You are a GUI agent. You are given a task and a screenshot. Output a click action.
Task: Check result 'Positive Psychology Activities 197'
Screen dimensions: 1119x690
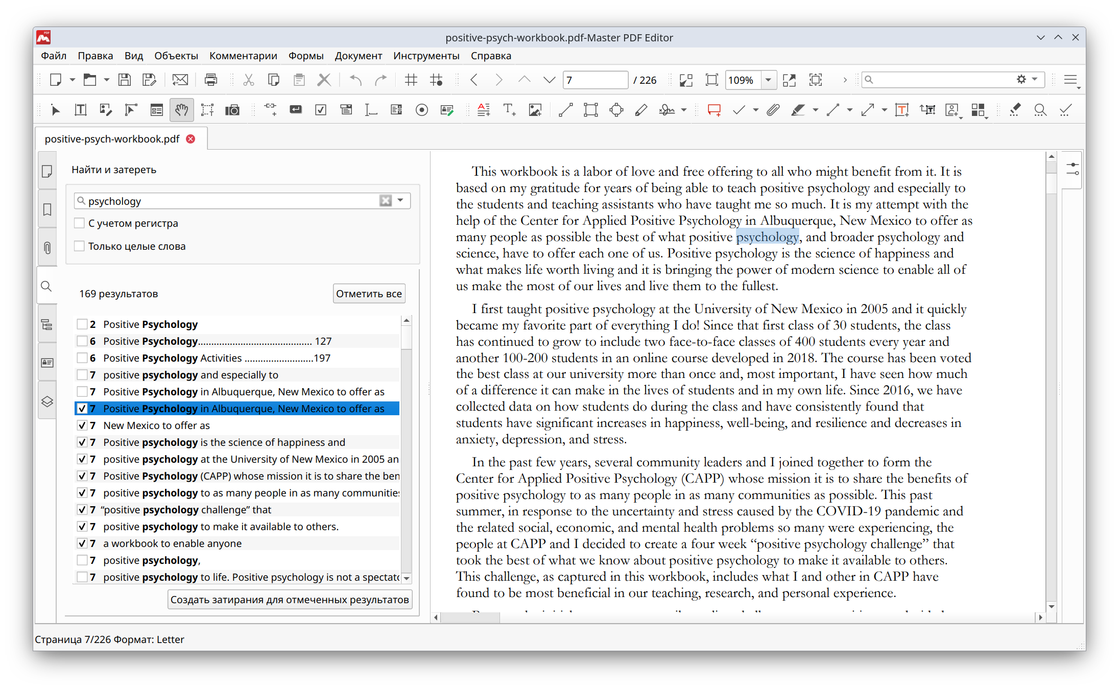coord(82,358)
